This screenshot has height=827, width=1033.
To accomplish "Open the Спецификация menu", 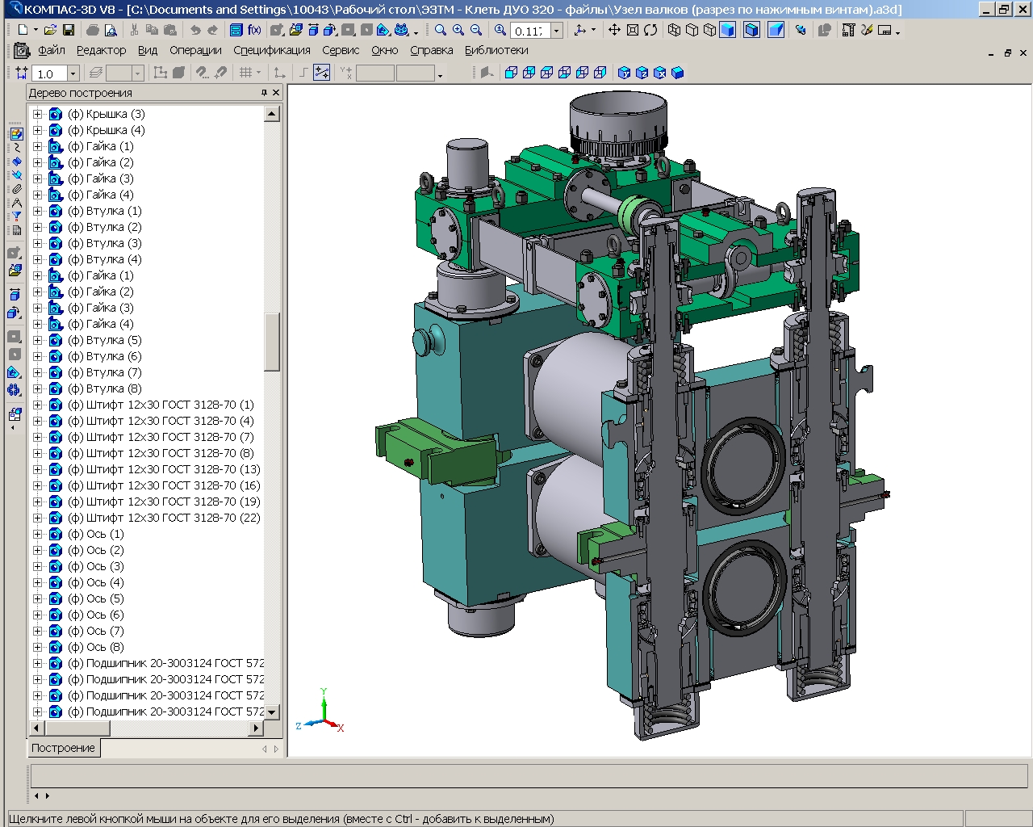I will tap(271, 50).
